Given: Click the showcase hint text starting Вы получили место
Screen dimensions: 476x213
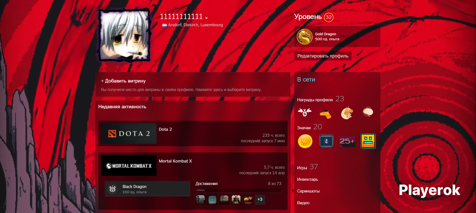Looking at the screenshot, I should [x=181, y=89].
